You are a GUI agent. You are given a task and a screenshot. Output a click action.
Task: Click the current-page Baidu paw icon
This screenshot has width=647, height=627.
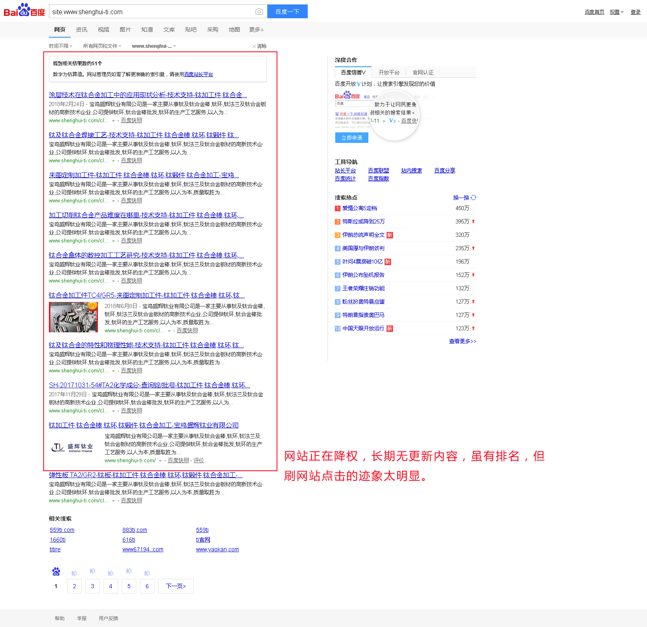click(x=56, y=572)
